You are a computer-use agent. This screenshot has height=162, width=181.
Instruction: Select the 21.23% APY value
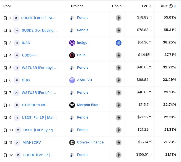point(170,142)
